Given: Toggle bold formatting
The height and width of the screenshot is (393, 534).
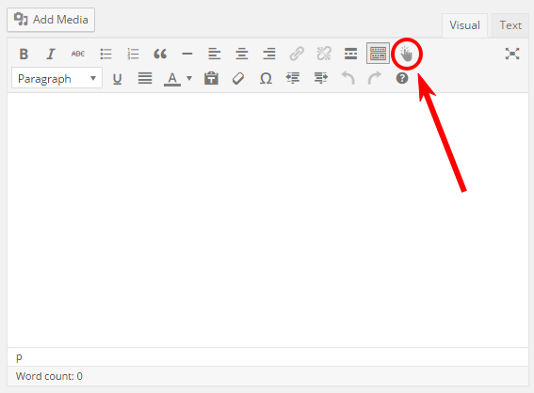Looking at the screenshot, I should [x=24, y=54].
